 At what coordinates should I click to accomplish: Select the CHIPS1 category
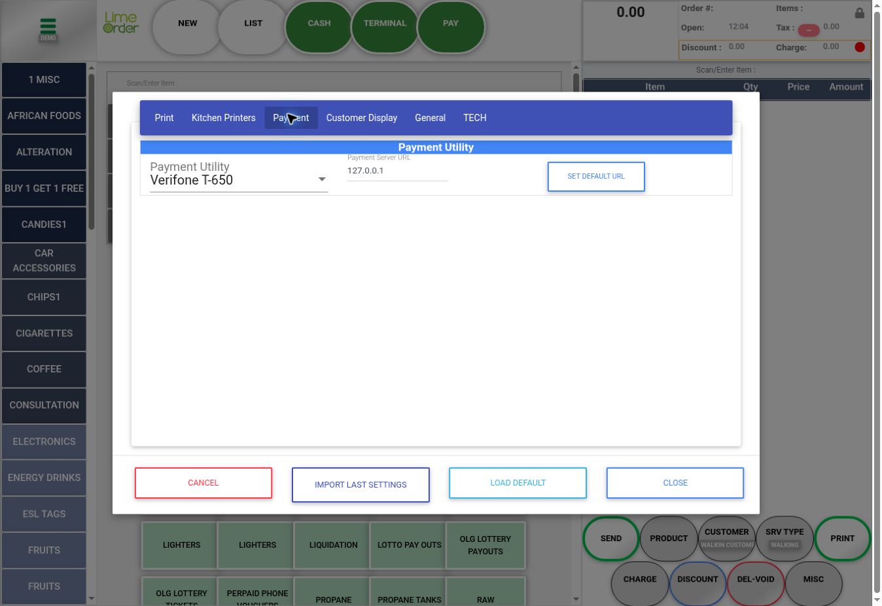coord(44,297)
